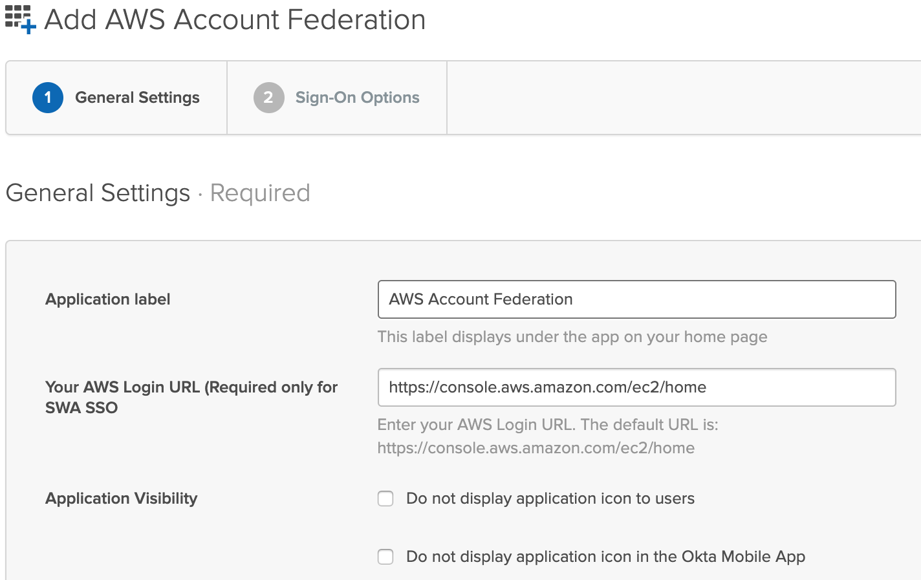
Task: Click the gray 'Required' text in heading
Action: click(x=260, y=193)
